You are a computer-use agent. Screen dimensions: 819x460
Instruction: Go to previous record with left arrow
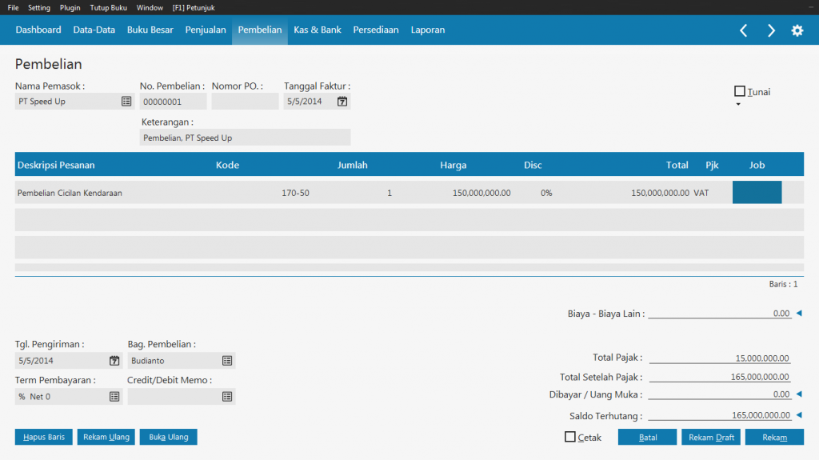(743, 30)
